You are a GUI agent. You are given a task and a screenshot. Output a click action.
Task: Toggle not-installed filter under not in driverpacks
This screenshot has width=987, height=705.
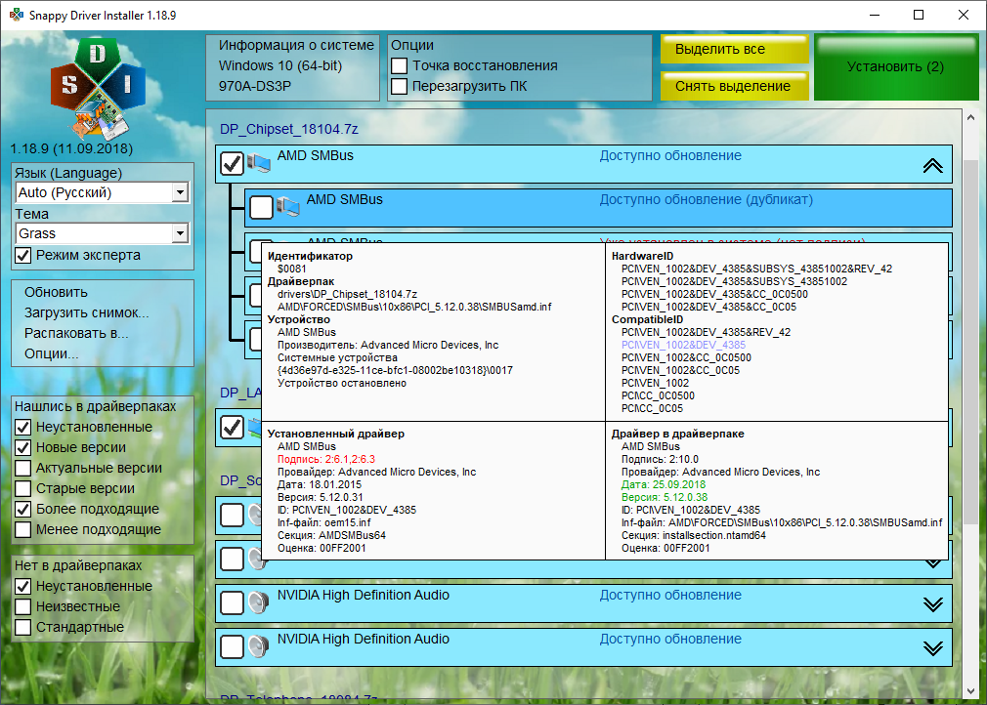pyautogui.click(x=23, y=586)
